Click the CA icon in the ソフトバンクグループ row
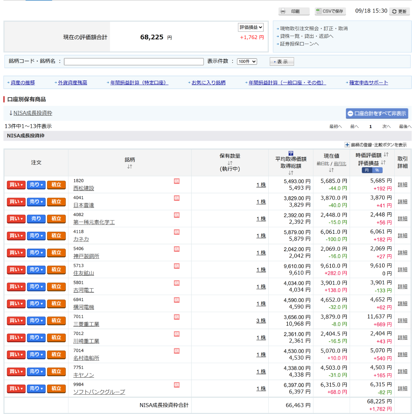This screenshot has height=414, width=412. [177, 385]
